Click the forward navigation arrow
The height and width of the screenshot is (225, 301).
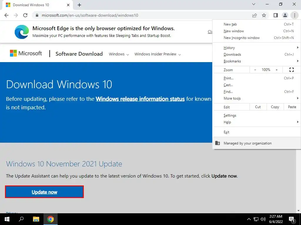click(16, 15)
